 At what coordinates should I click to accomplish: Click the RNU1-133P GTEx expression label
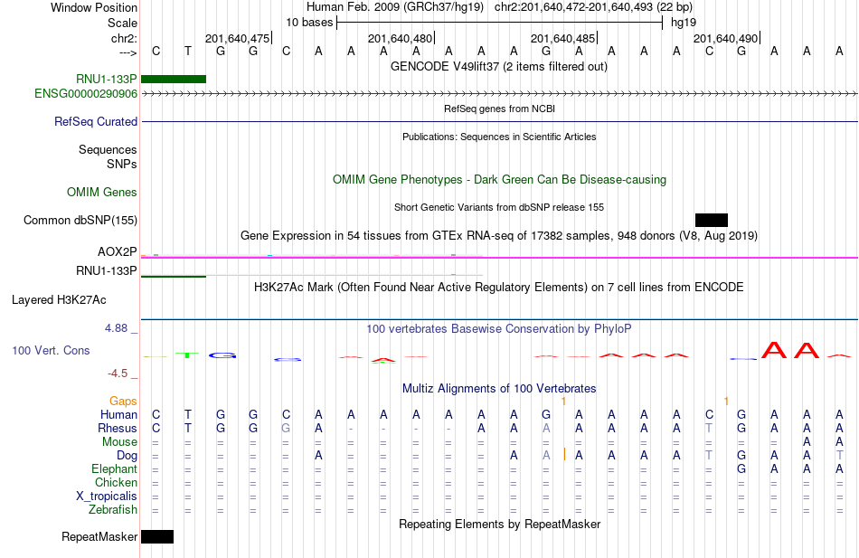(x=107, y=270)
